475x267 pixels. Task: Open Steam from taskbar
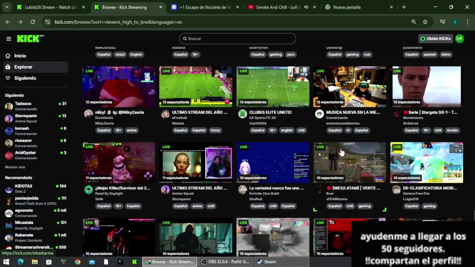281,262
